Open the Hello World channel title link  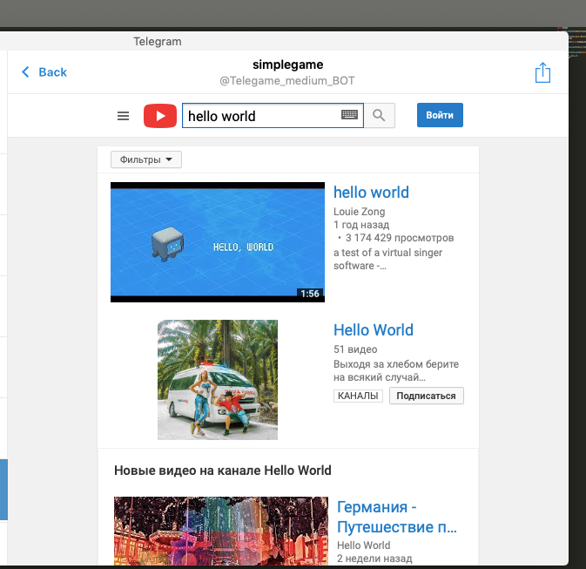374,330
